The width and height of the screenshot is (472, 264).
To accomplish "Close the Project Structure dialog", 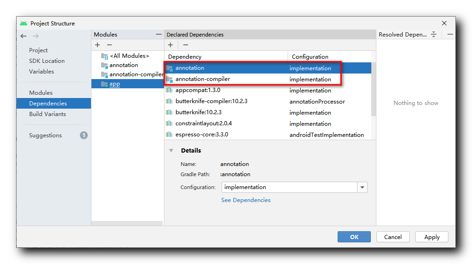I will point(444,23).
